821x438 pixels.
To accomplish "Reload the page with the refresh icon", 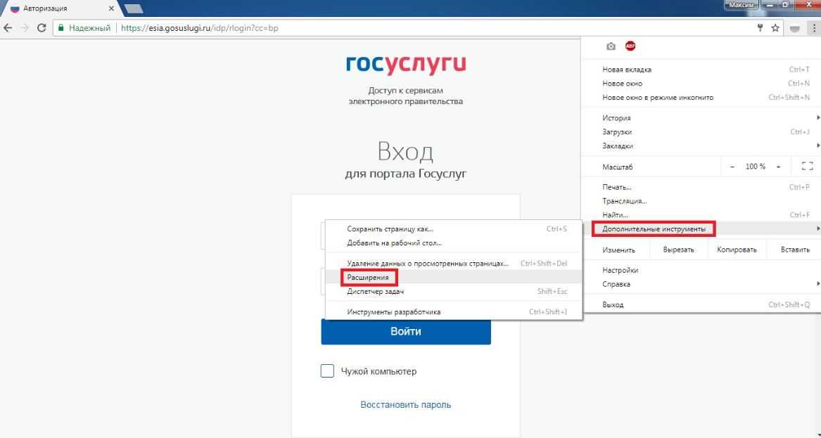I will (42, 28).
